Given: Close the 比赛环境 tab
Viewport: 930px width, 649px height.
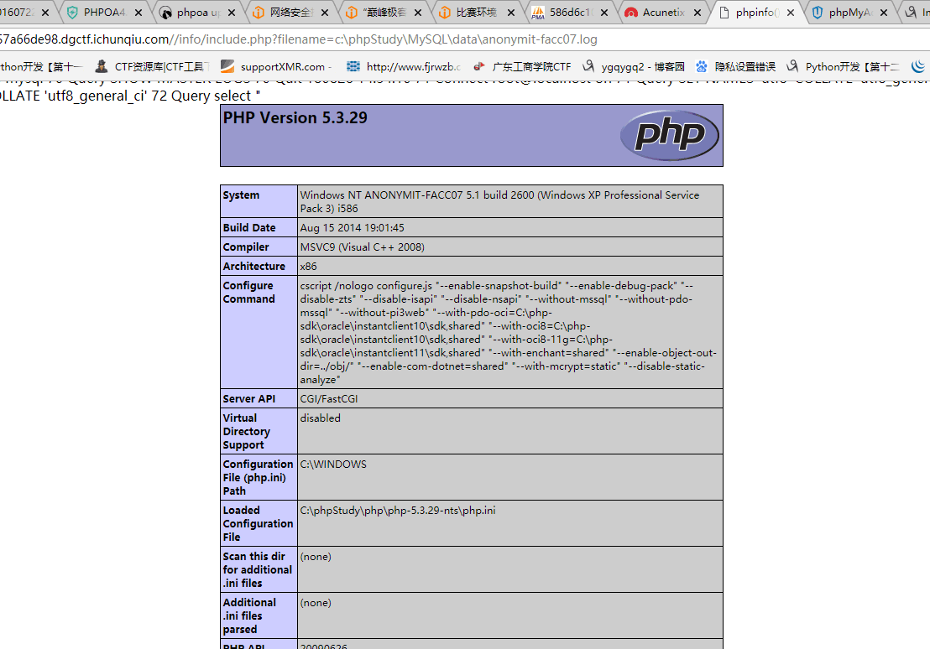Looking at the screenshot, I should pyautogui.click(x=510, y=13).
